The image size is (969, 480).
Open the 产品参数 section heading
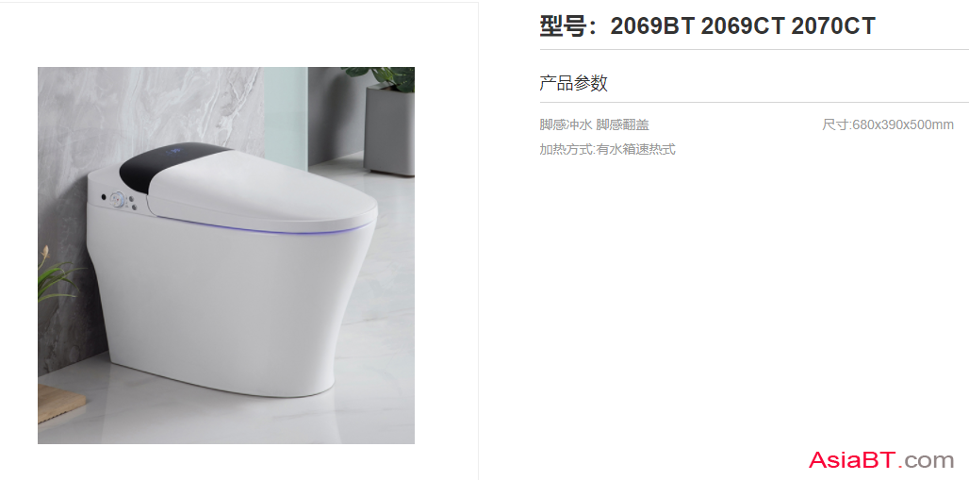pyautogui.click(x=573, y=83)
